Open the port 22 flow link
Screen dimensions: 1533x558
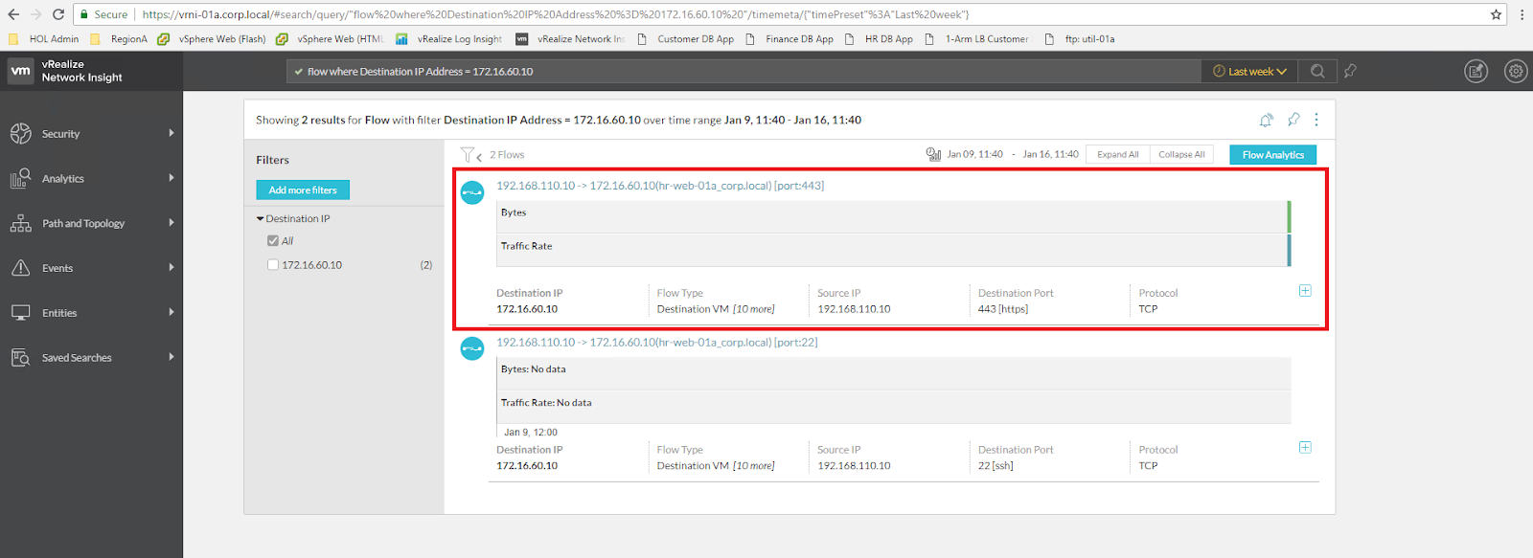[x=656, y=343]
